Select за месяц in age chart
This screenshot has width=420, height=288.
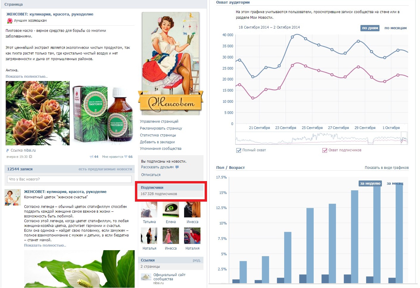395,183
